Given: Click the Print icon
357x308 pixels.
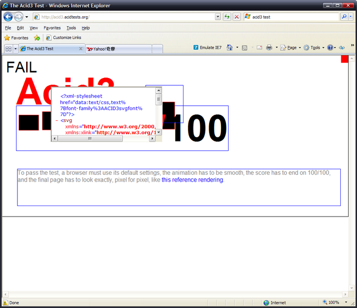Looking at the screenshot, I should (269, 47).
